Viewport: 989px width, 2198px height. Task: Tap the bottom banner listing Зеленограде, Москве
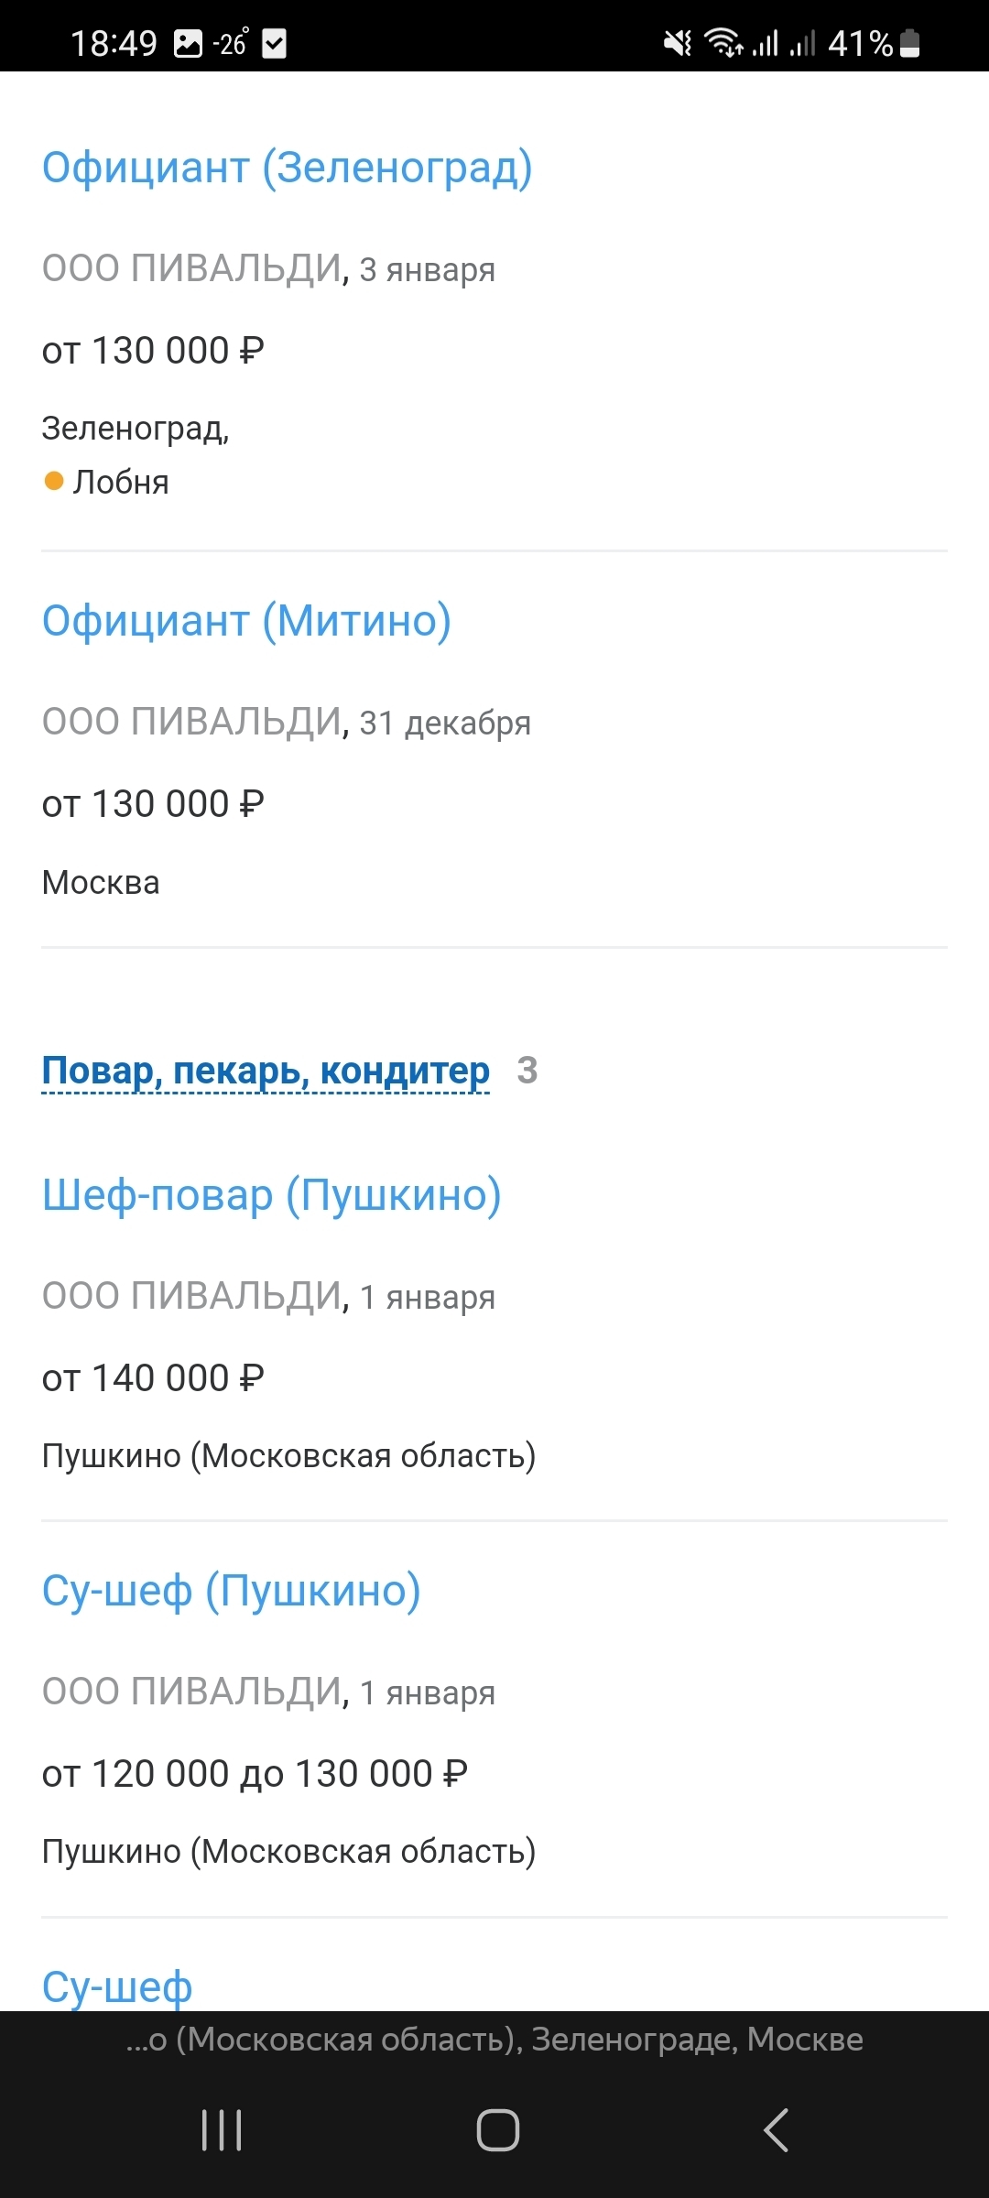pyautogui.click(x=494, y=2040)
